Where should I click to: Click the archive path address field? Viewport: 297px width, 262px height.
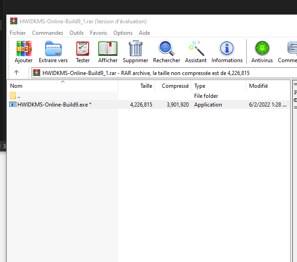click(164, 73)
